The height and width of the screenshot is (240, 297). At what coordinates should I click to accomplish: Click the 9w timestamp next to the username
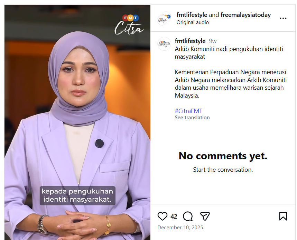coord(213,41)
